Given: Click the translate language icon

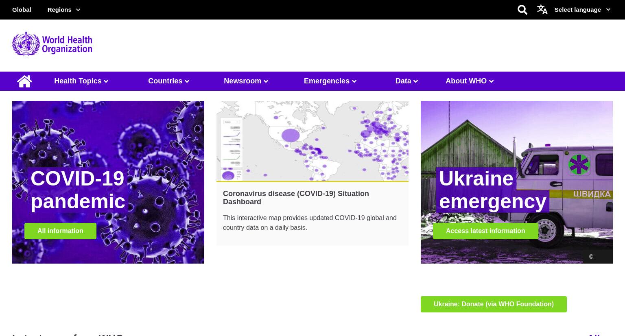Looking at the screenshot, I should click(542, 9).
